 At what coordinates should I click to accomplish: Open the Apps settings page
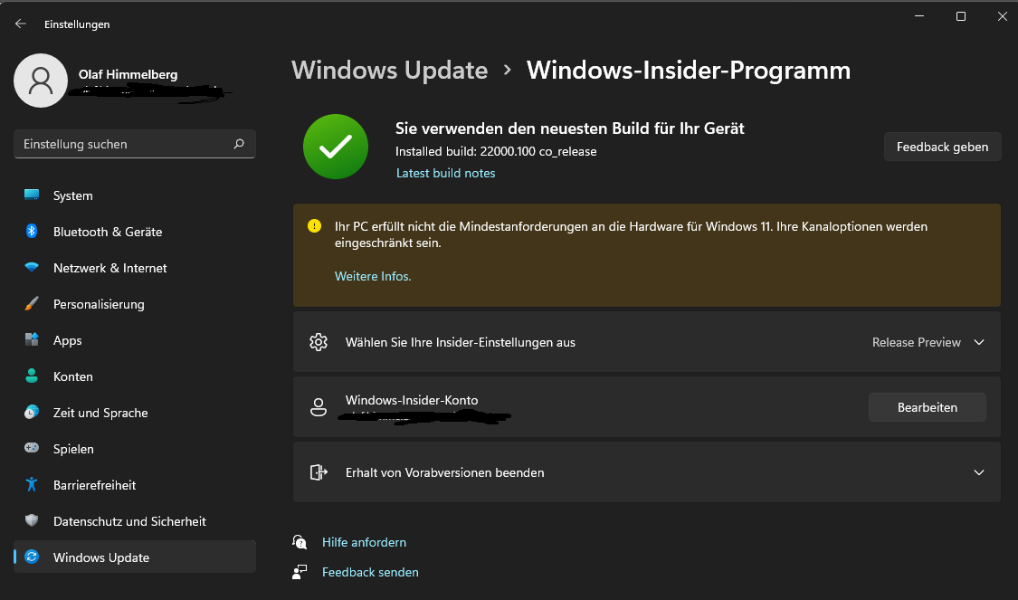135,340
